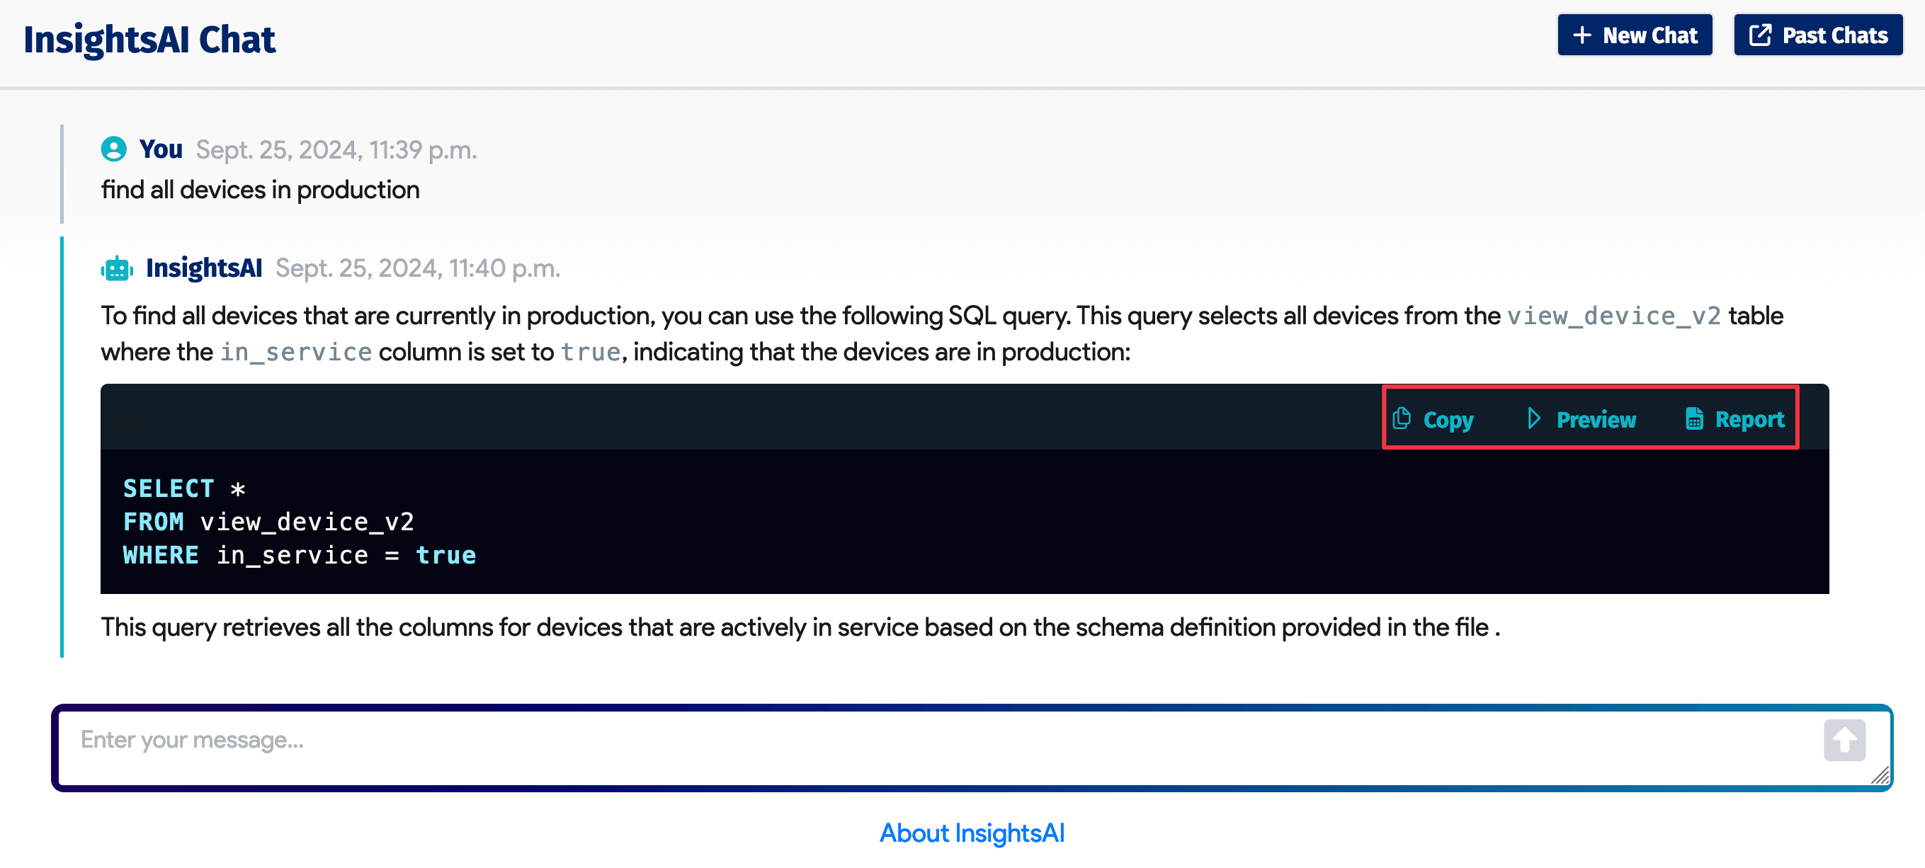
Task: Start a New Chat
Action: 1635,35
